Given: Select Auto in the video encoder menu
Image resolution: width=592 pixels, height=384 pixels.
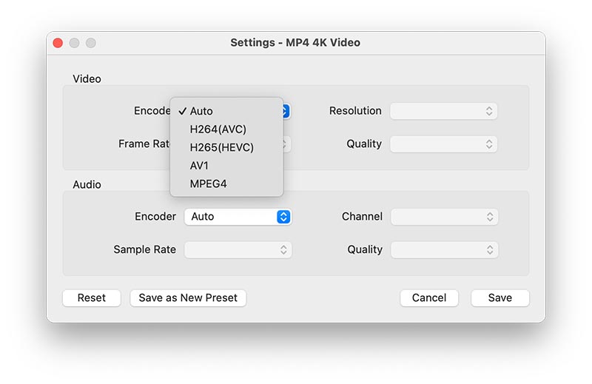Looking at the screenshot, I should (226, 111).
